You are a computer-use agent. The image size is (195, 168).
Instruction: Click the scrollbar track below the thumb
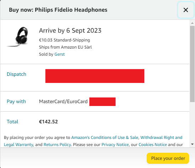click(192, 122)
